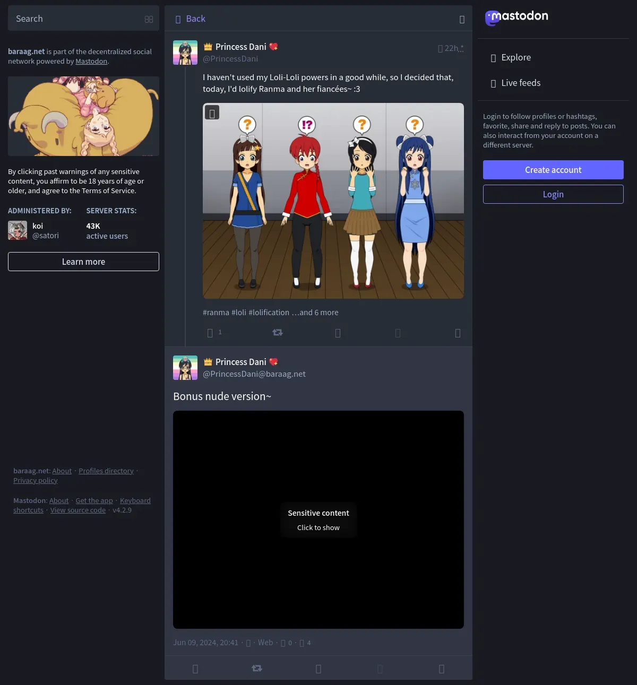Click the bold baraag.net server name
Image resolution: width=637 pixels, height=685 pixels.
tap(26, 51)
